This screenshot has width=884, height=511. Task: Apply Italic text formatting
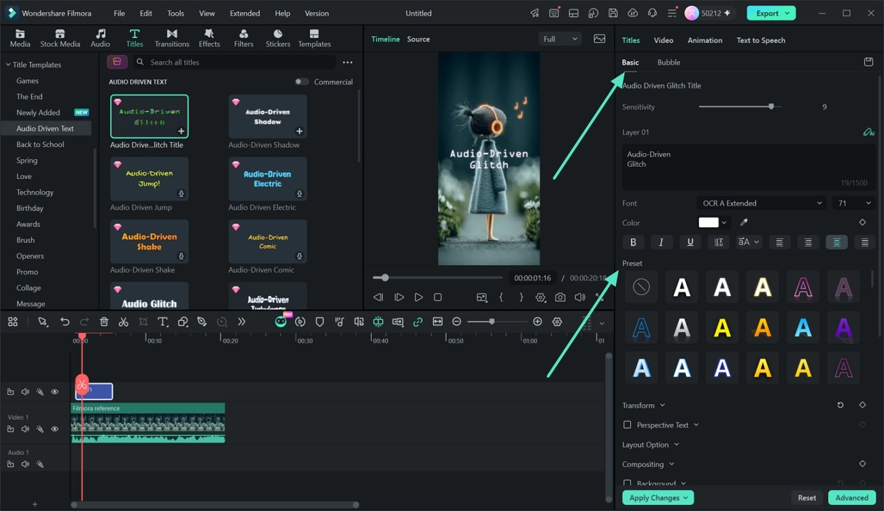[x=661, y=242]
